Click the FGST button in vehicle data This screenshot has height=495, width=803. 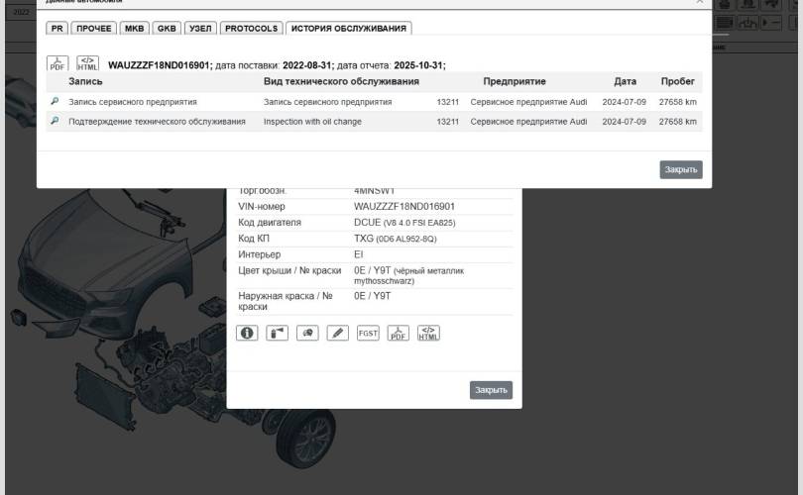tap(368, 333)
